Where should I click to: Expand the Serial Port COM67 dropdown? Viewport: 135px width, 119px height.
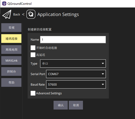tap(76, 74)
